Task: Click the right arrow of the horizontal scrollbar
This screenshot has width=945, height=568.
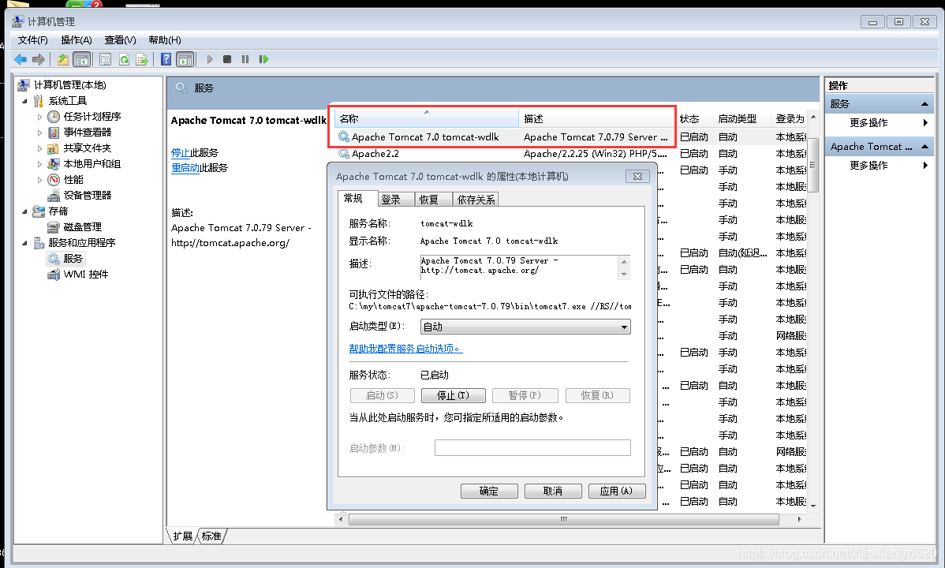Action: tap(801, 520)
